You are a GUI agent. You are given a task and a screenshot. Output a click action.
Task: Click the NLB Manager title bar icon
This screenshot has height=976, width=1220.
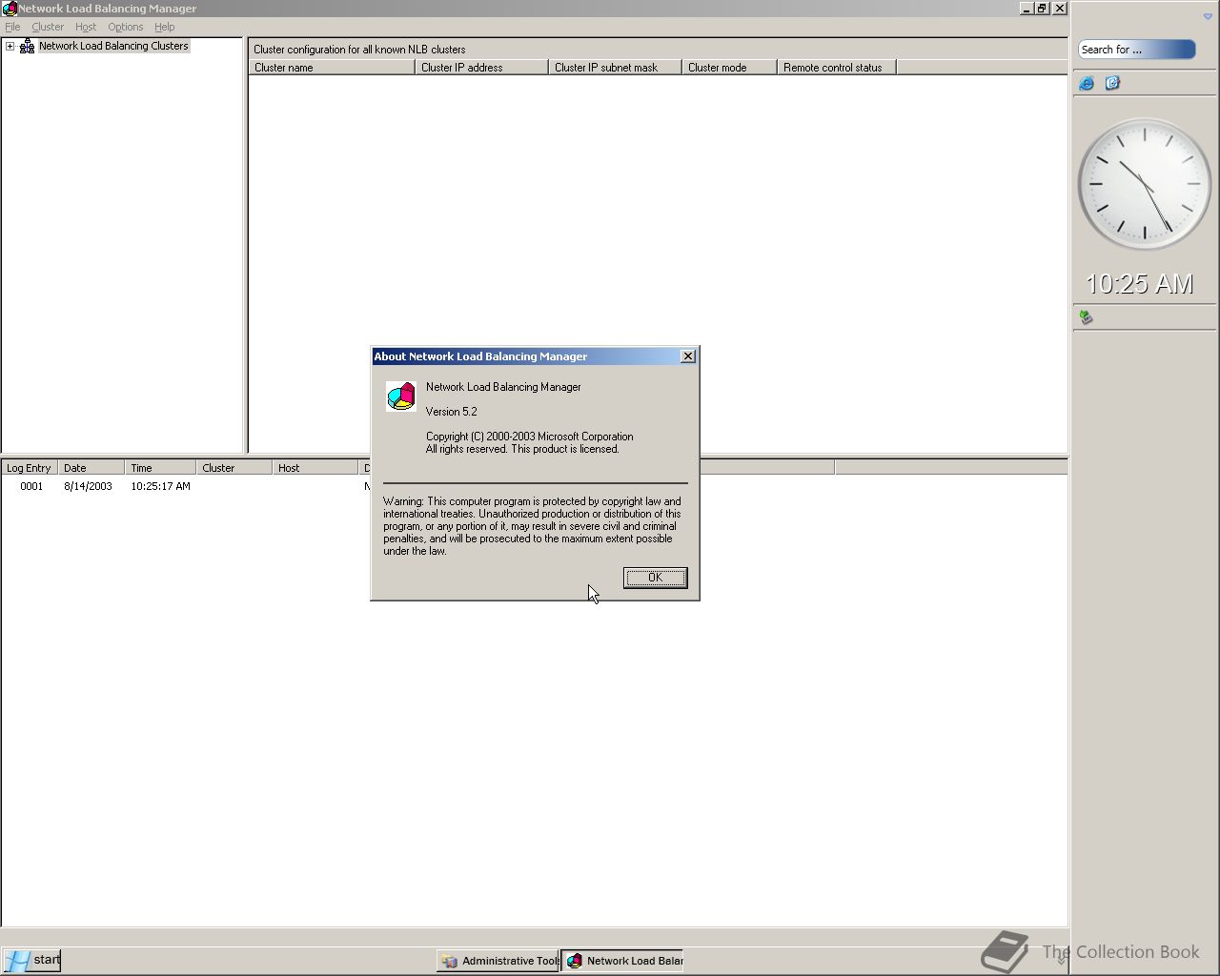[x=9, y=9]
